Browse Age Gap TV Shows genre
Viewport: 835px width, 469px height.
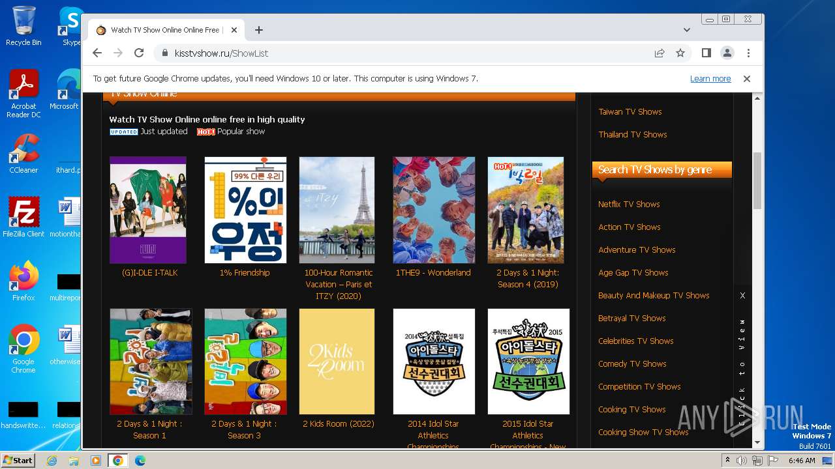point(633,273)
